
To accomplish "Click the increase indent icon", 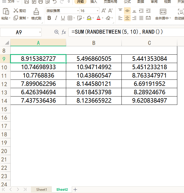I will tap(148, 11).
